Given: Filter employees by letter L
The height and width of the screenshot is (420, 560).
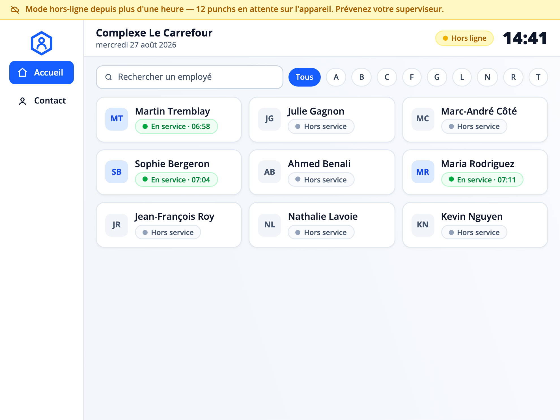Looking at the screenshot, I should (462, 77).
